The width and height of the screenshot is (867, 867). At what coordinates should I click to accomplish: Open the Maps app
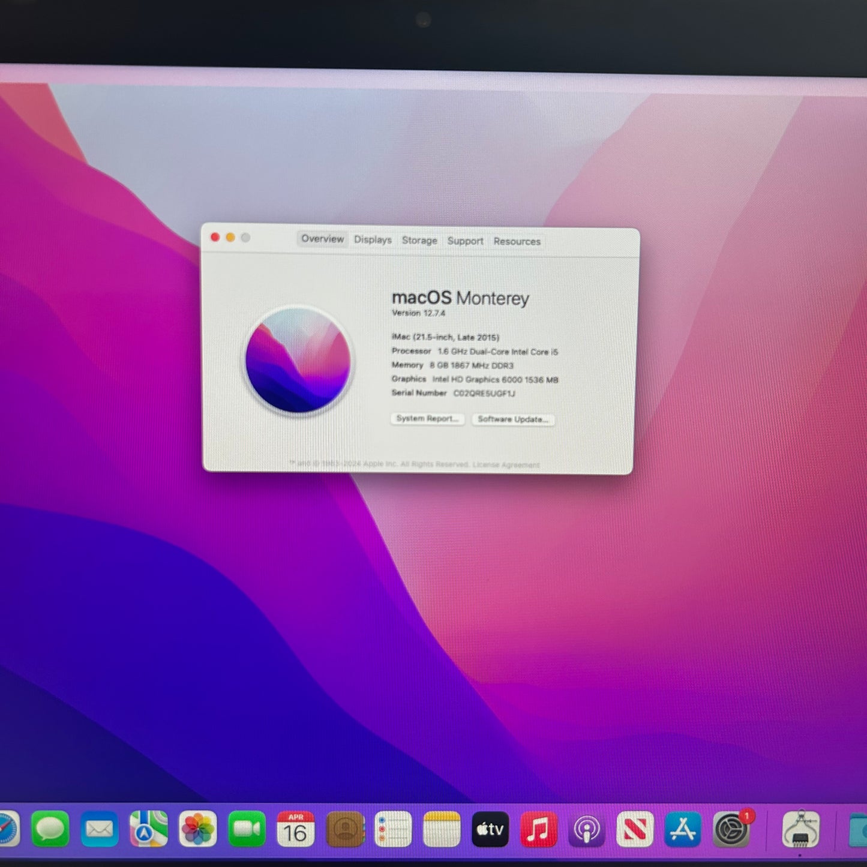tap(148, 829)
